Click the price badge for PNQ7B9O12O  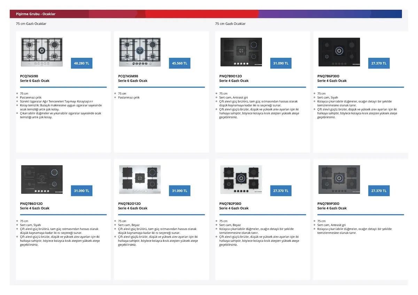click(281, 63)
